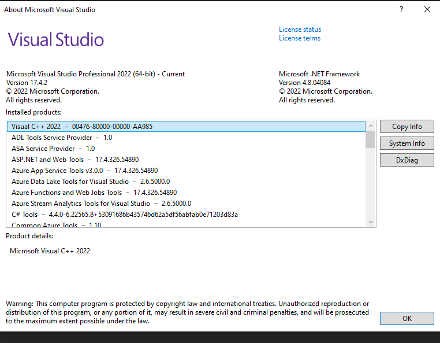440x343 pixels.
Task: Select Azure Stream Analytics Tools row
Action: point(186,203)
